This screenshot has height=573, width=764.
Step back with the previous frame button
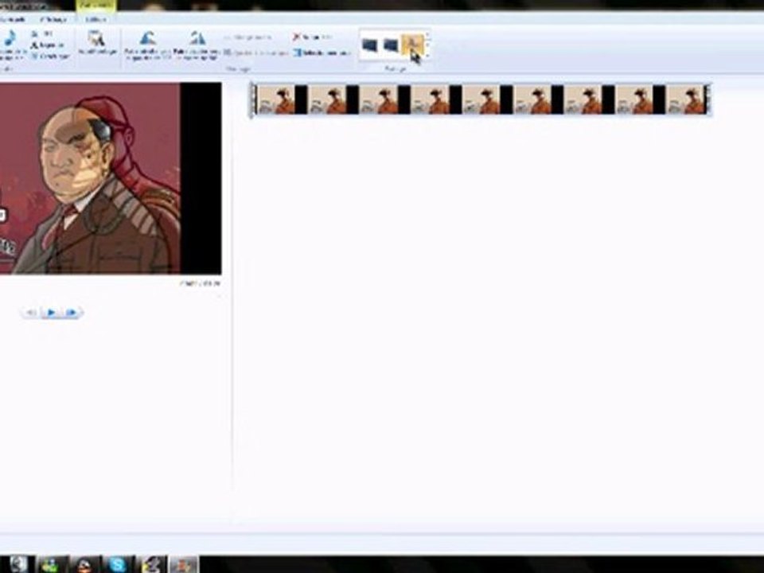(31, 312)
